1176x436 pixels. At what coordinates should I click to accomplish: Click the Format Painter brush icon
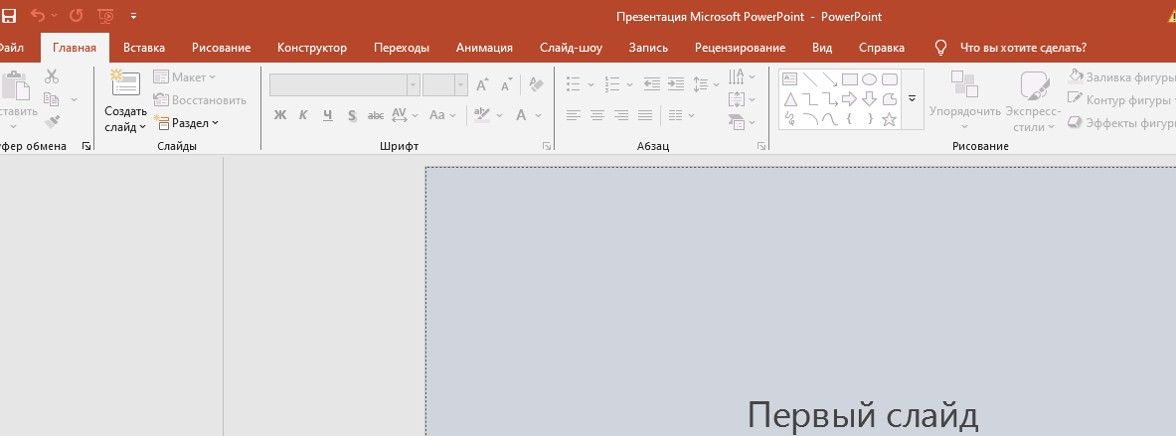coord(51,121)
